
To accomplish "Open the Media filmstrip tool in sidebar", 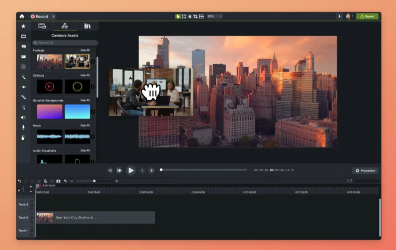I will (x=23, y=36).
